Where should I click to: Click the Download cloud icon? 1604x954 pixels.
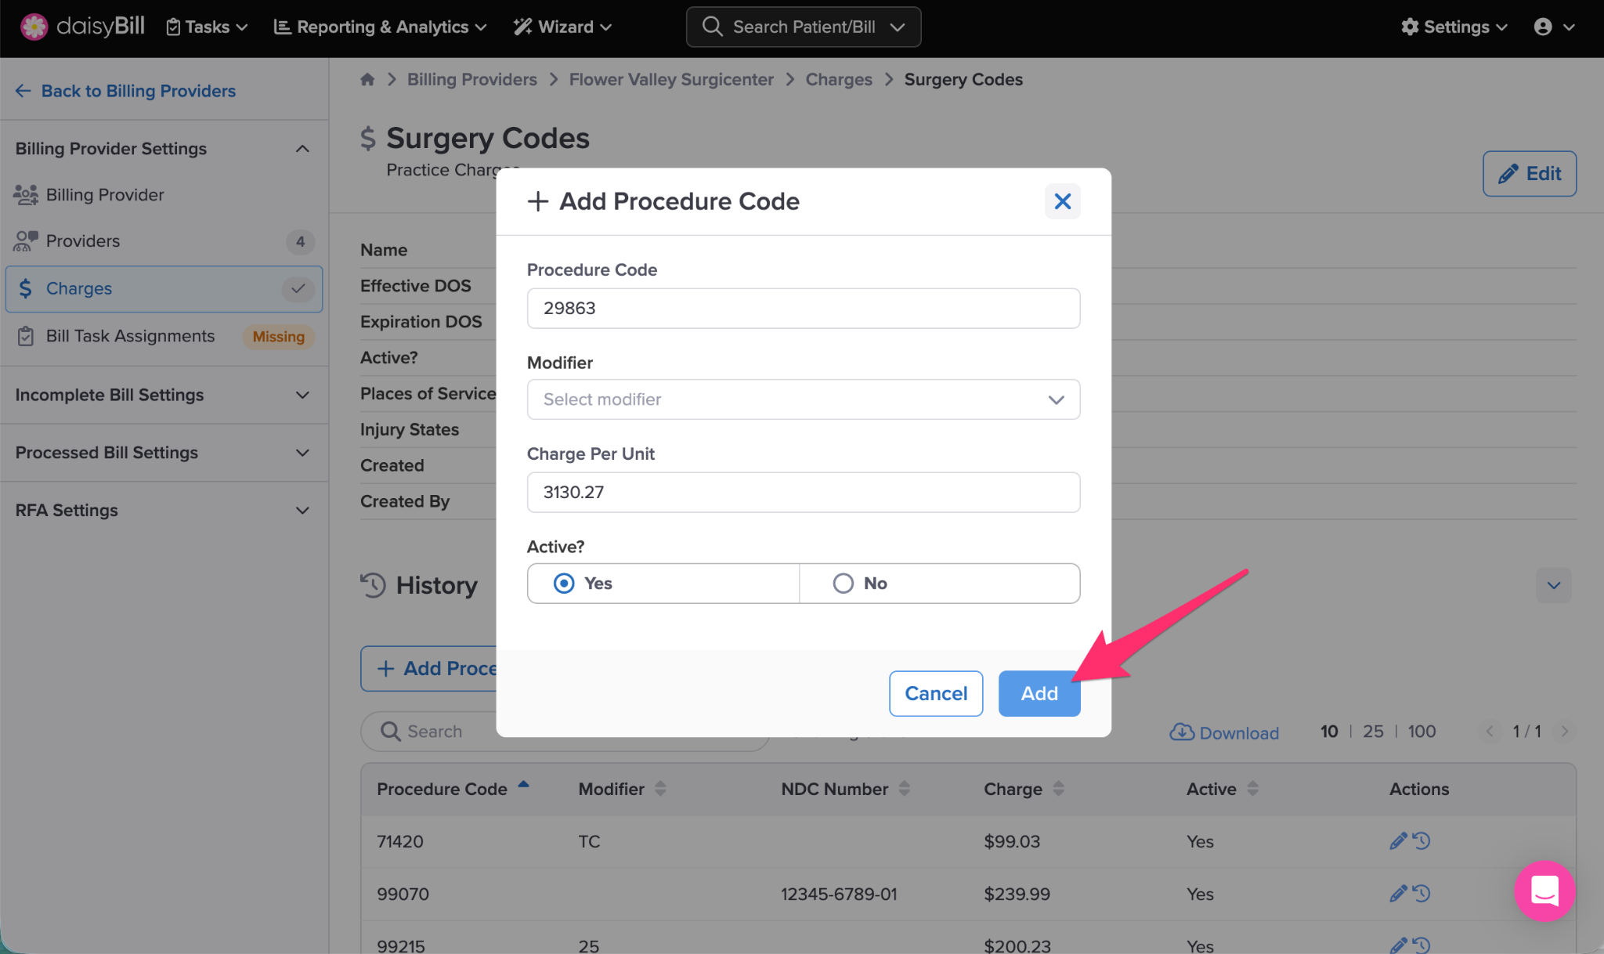(x=1181, y=732)
